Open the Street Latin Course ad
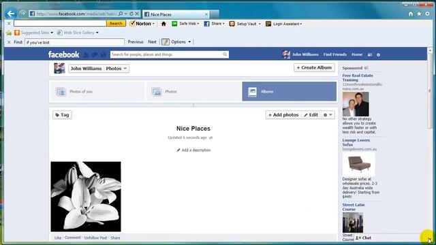 point(354,207)
